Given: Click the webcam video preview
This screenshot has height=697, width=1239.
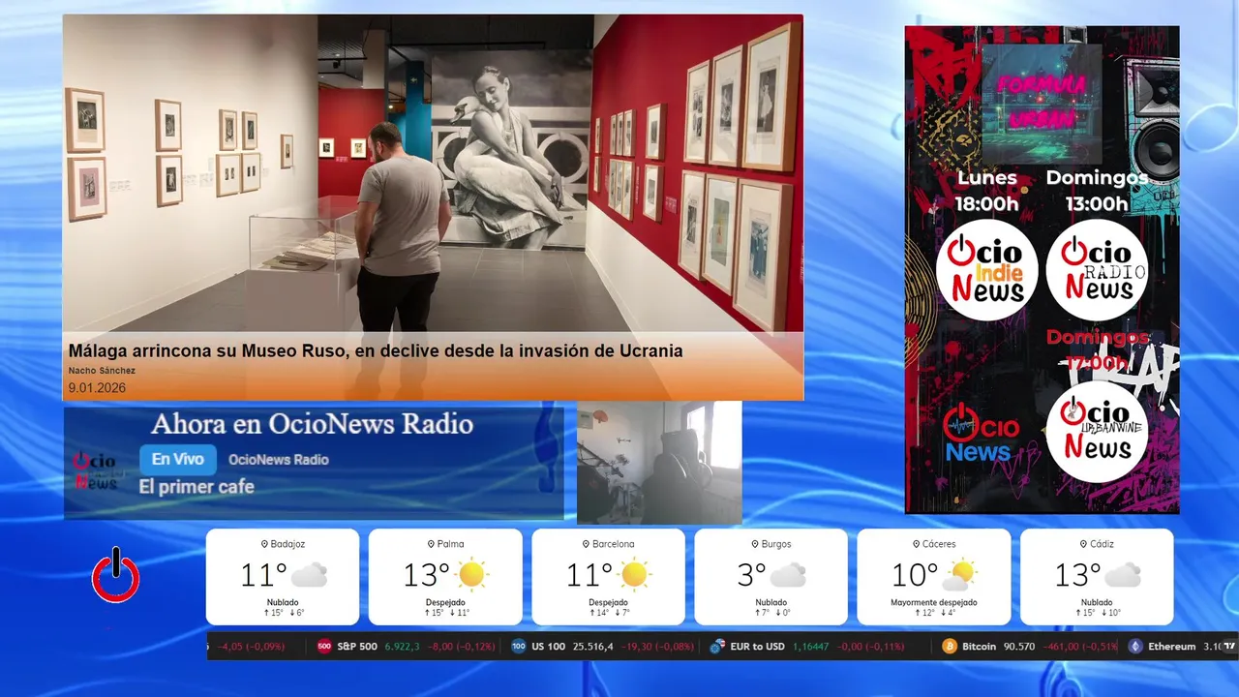Looking at the screenshot, I should [659, 463].
